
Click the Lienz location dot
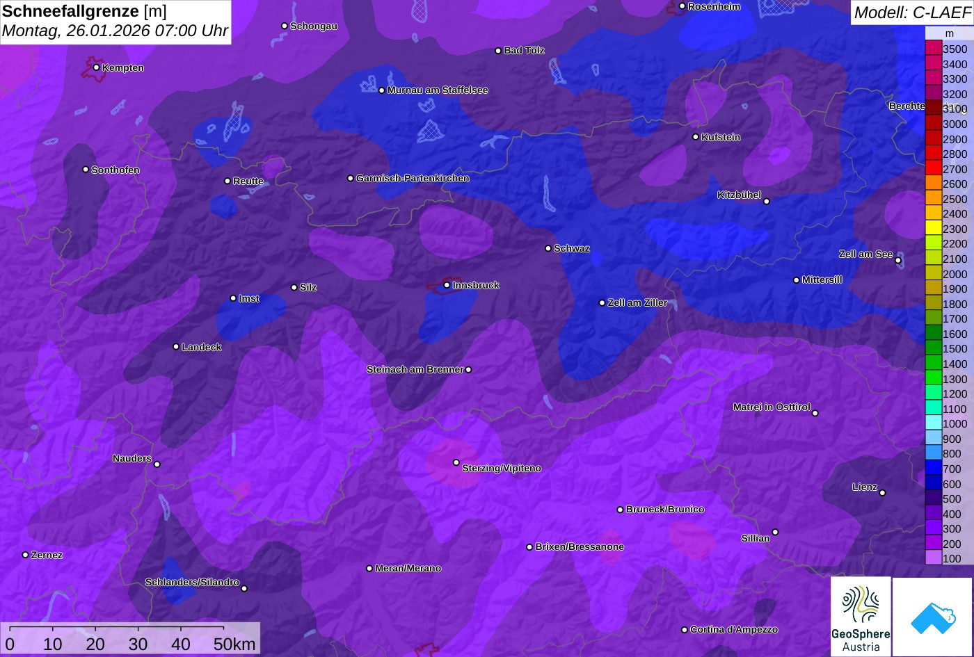pyautogui.click(x=882, y=493)
